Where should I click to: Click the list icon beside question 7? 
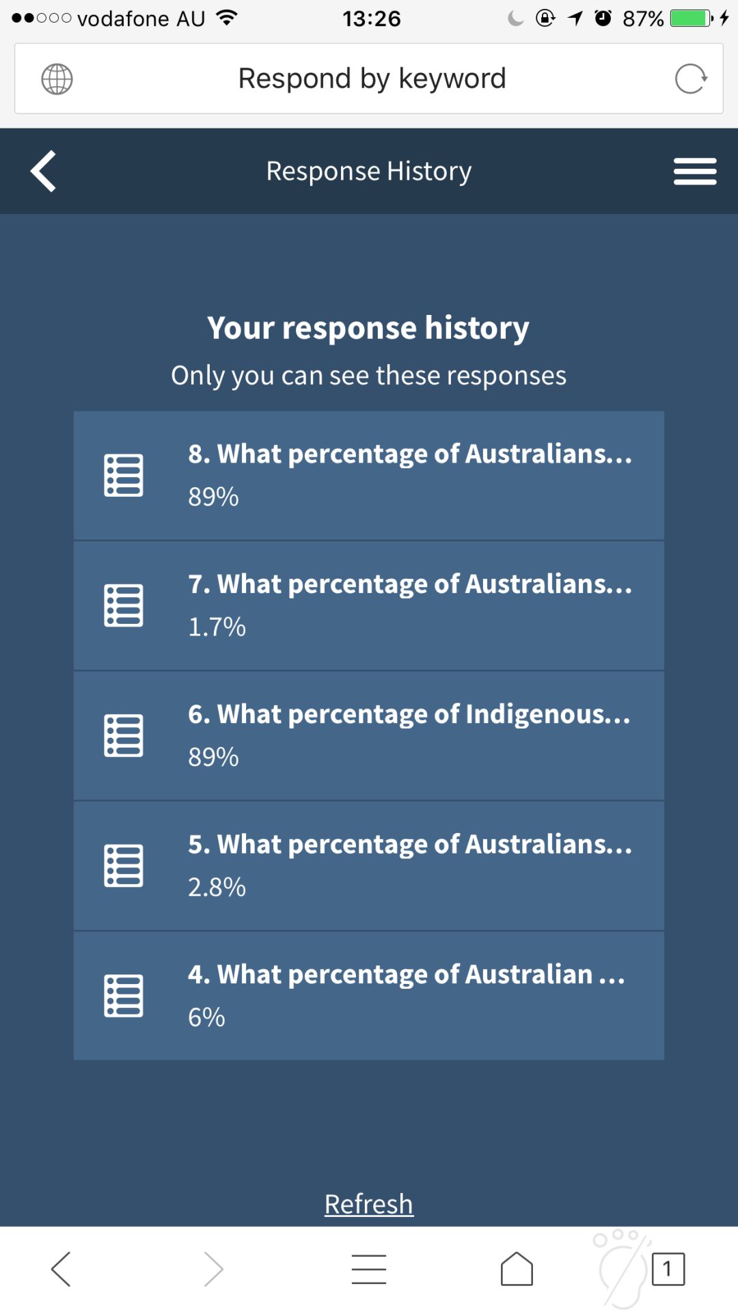[124, 605]
